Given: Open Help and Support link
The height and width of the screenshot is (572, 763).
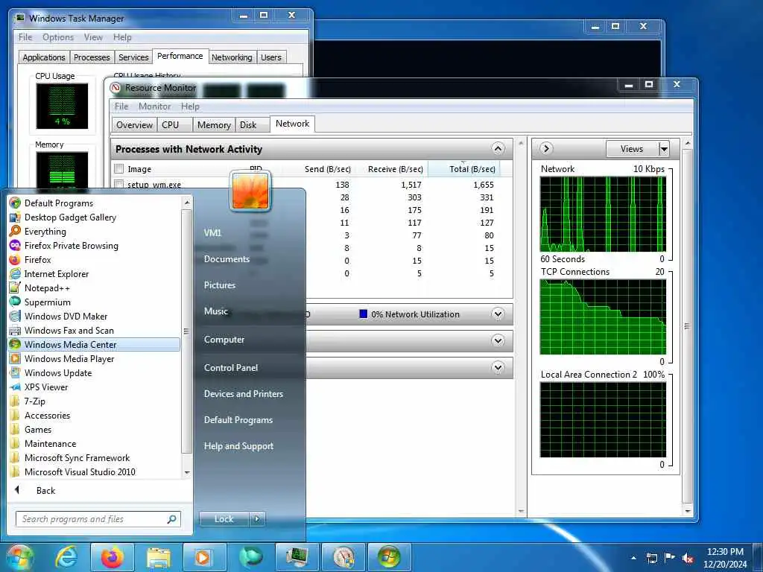Looking at the screenshot, I should point(238,446).
